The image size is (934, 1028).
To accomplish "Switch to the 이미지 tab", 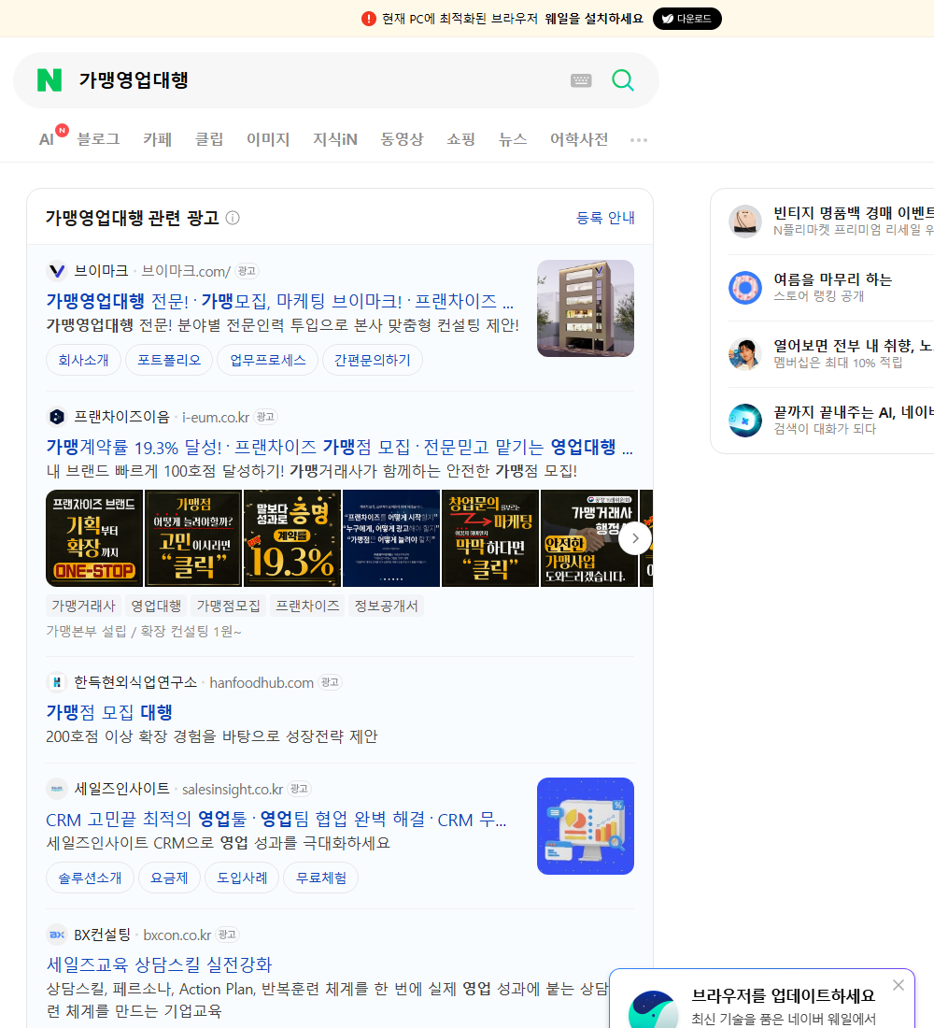I will [x=268, y=139].
